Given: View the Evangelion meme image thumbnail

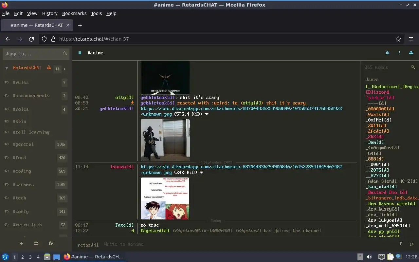Looking at the screenshot, I should coord(165,198).
